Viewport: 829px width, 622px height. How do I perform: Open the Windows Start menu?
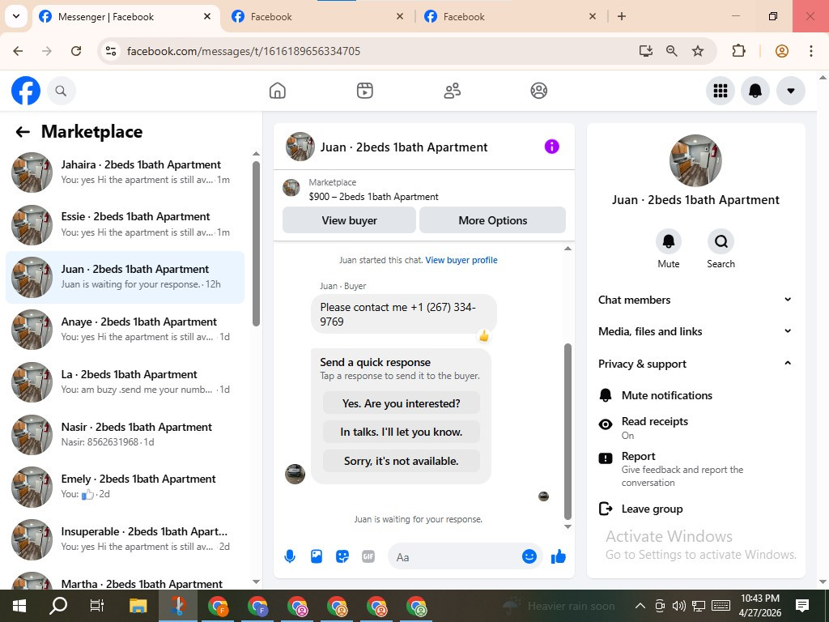tap(19, 606)
